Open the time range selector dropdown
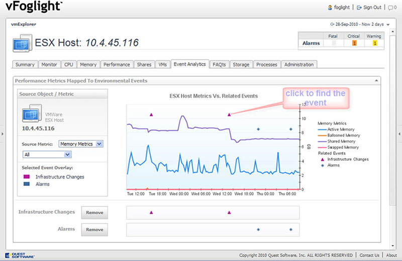The width and height of the screenshot is (402, 261). click(x=388, y=25)
